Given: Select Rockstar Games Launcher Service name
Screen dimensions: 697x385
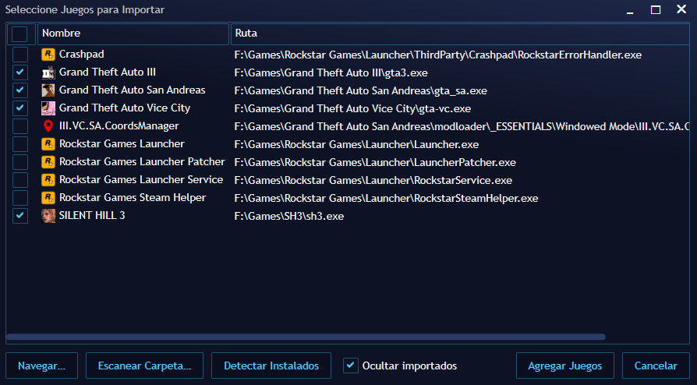Looking at the screenshot, I should tap(141, 179).
